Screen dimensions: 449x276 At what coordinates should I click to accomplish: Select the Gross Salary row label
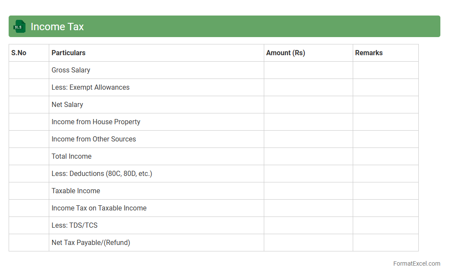(x=71, y=70)
